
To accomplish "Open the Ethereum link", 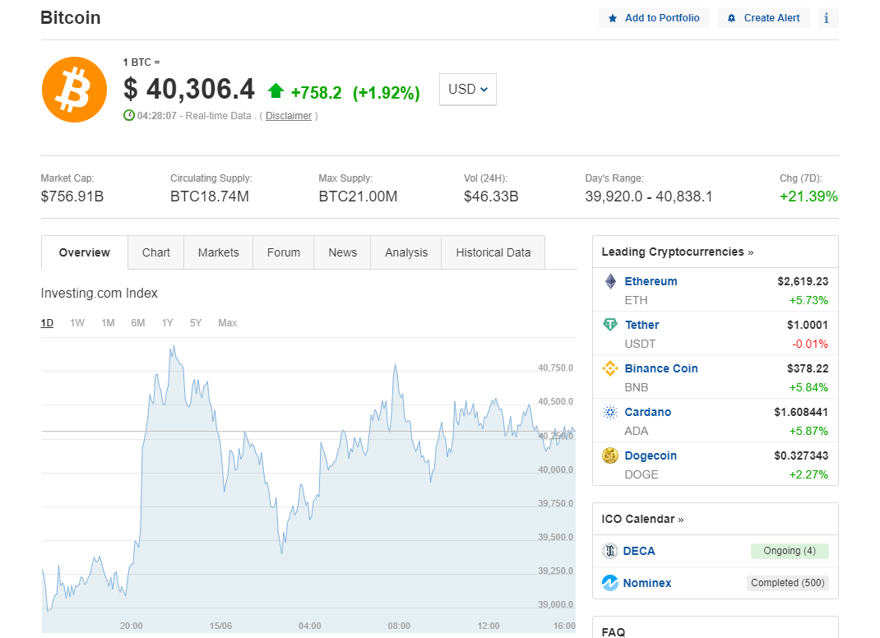I will tap(651, 281).
